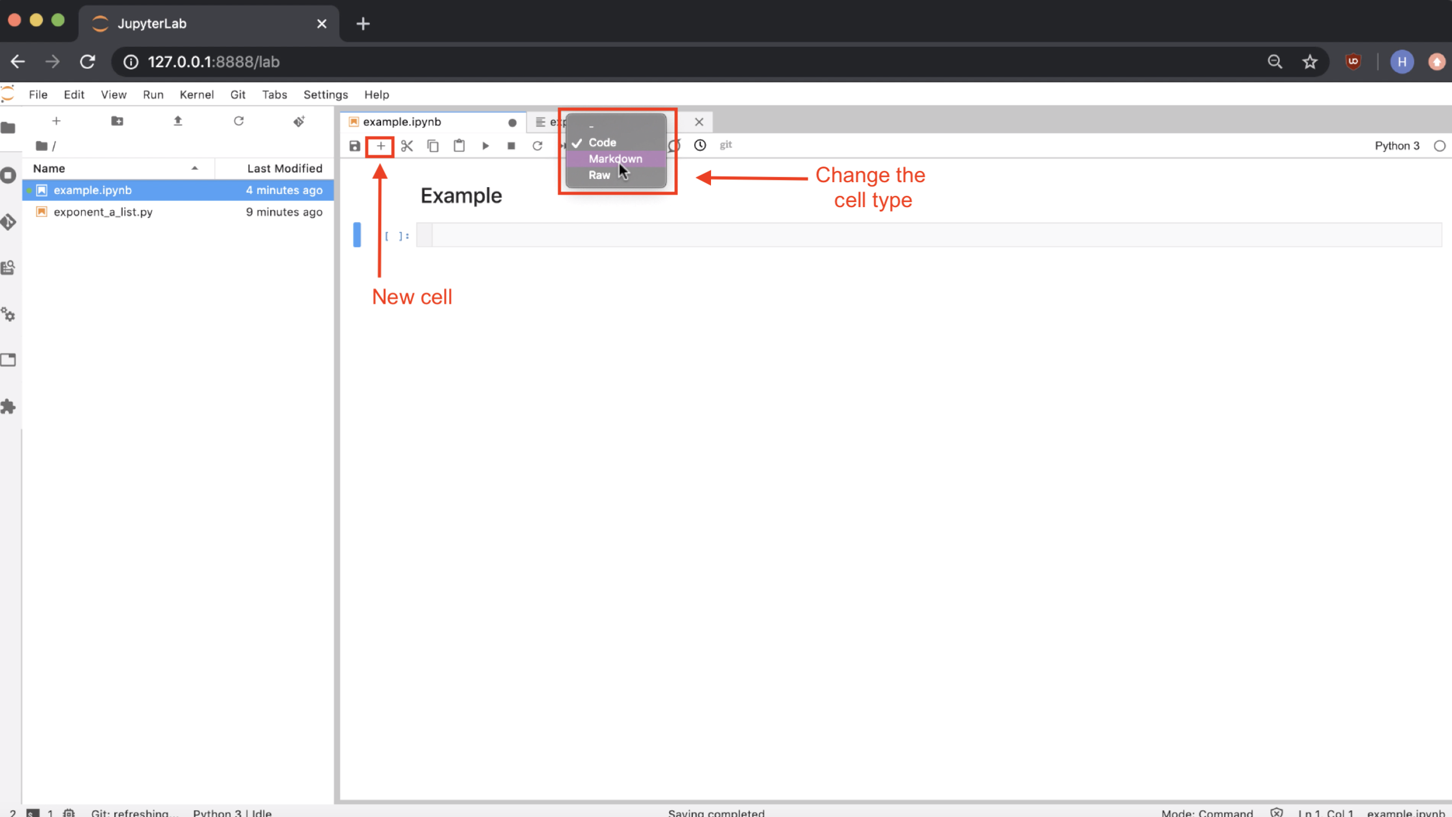Screen dimensions: 1452x817
Task: Open the Extension Manager puzzle-piece icon
Action: click(9, 407)
